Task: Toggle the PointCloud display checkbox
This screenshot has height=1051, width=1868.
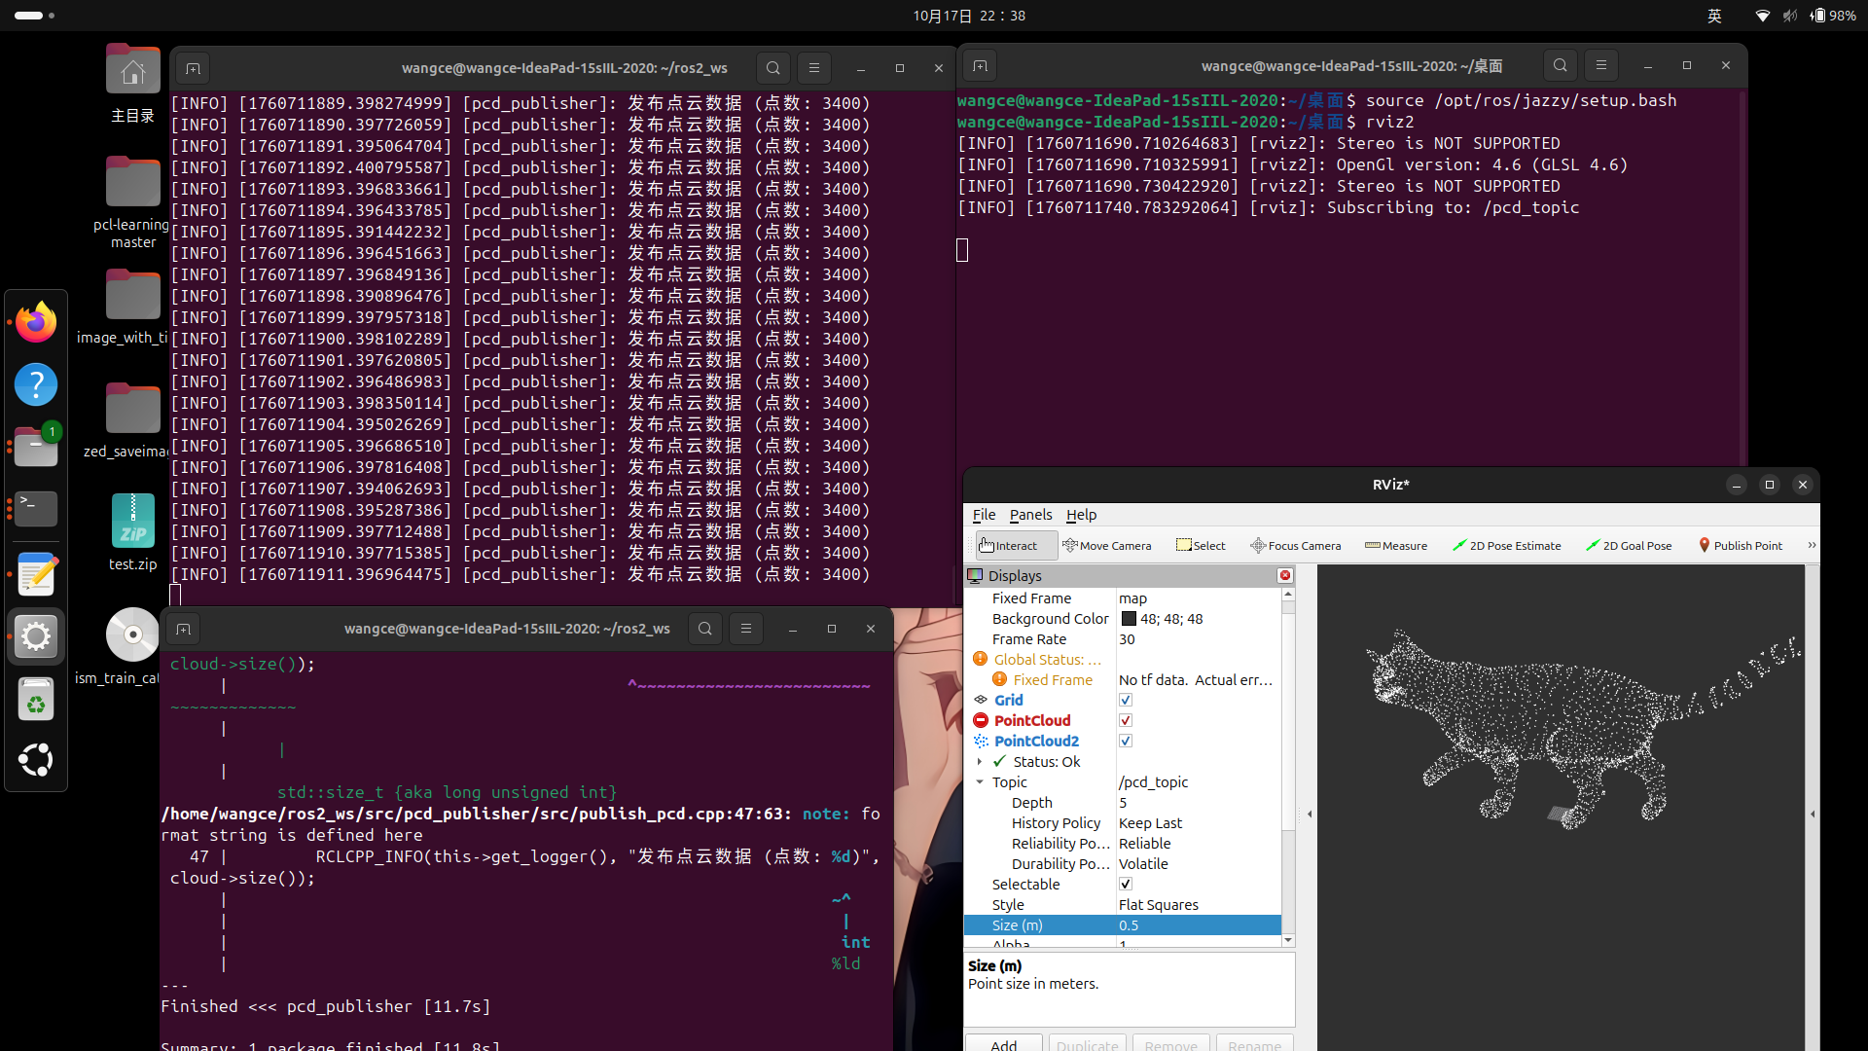Action: pos(1126,721)
